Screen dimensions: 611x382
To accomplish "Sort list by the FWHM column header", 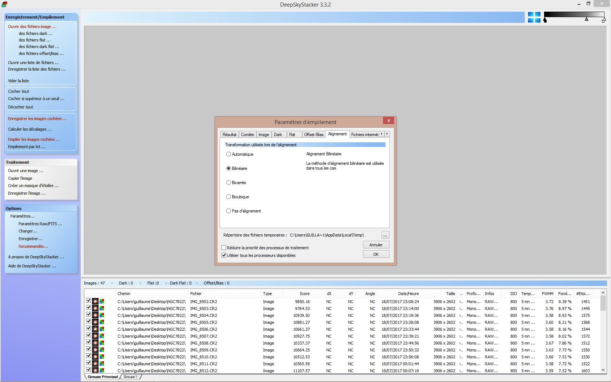I will (x=547, y=294).
